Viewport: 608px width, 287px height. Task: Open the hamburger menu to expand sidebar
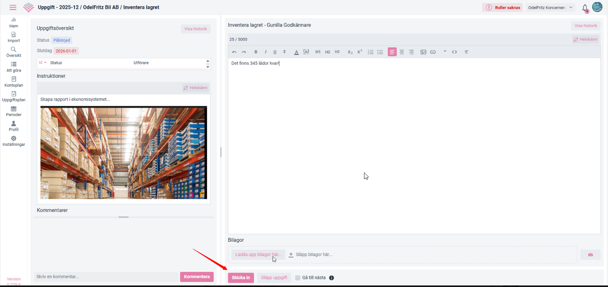(x=13, y=7)
